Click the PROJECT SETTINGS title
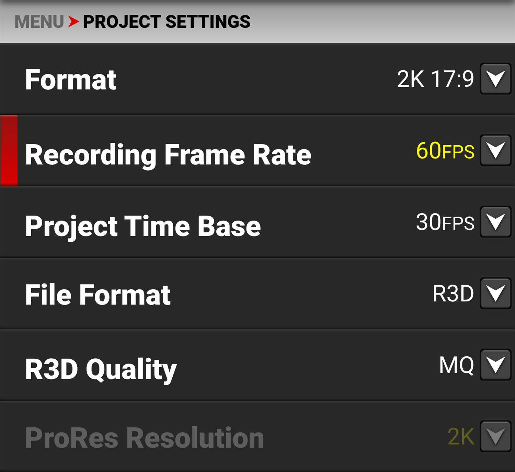515x472 pixels. tap(166, 22)
